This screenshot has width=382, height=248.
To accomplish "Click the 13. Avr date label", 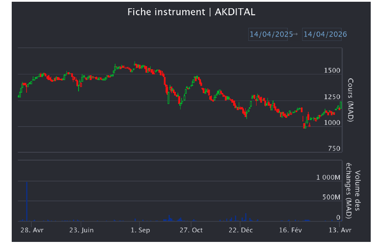I will (340, 230).
